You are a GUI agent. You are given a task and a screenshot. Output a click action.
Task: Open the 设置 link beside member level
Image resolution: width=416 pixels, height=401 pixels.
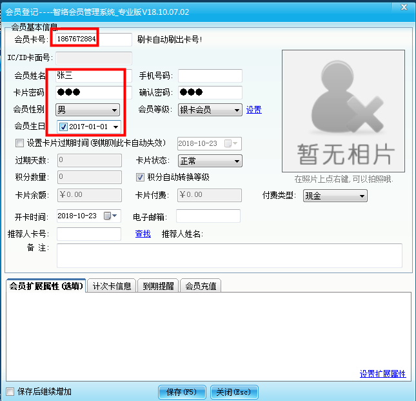[254, 110]
